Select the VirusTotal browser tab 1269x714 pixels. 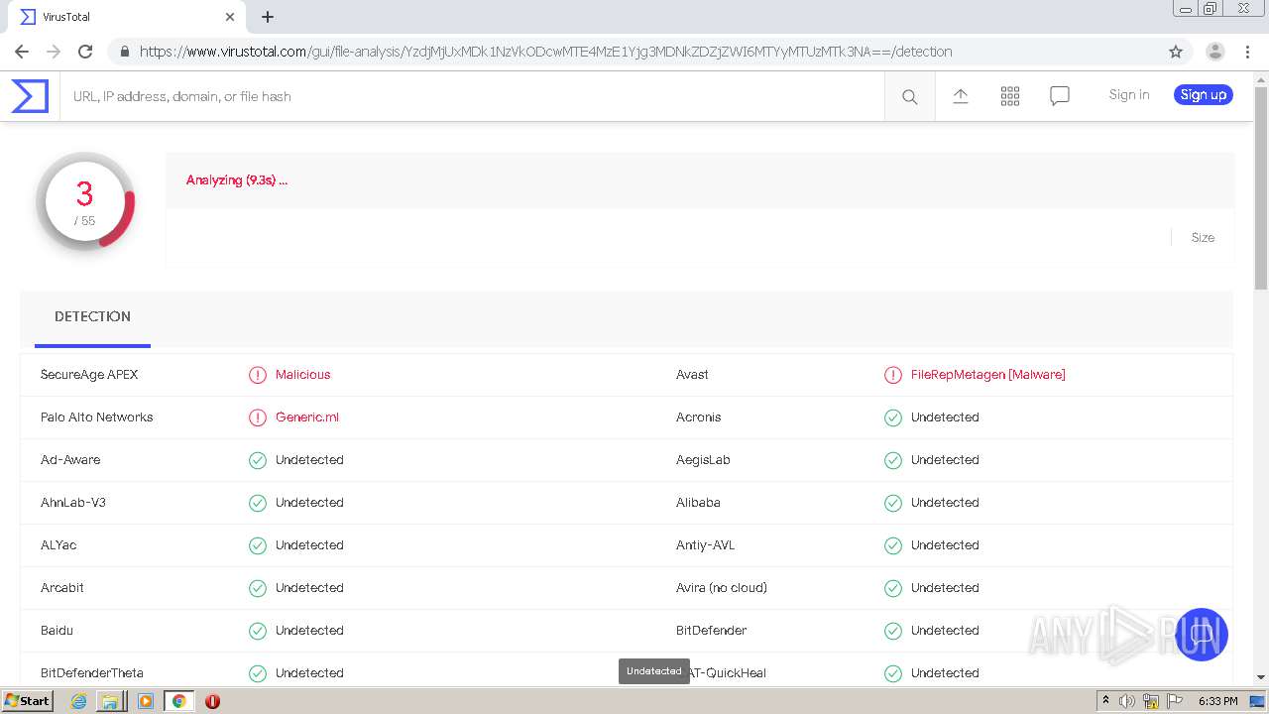click(x=125, y=17)
